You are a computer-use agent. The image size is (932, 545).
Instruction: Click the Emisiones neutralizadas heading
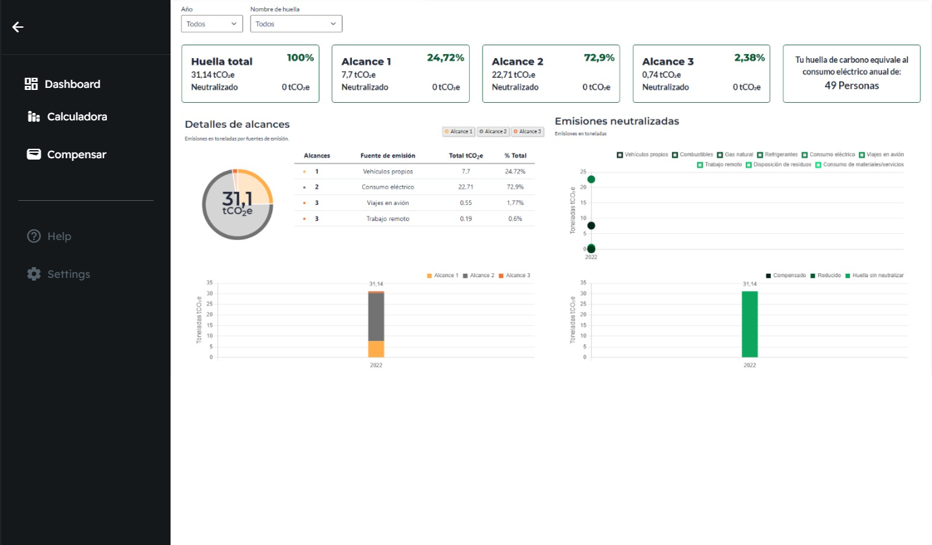click(x=617, y=121)
